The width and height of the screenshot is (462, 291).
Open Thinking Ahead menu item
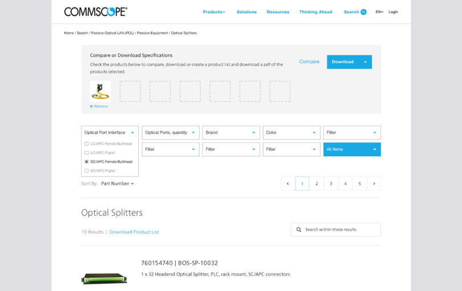pyautogui.click(x=315, y=12)
